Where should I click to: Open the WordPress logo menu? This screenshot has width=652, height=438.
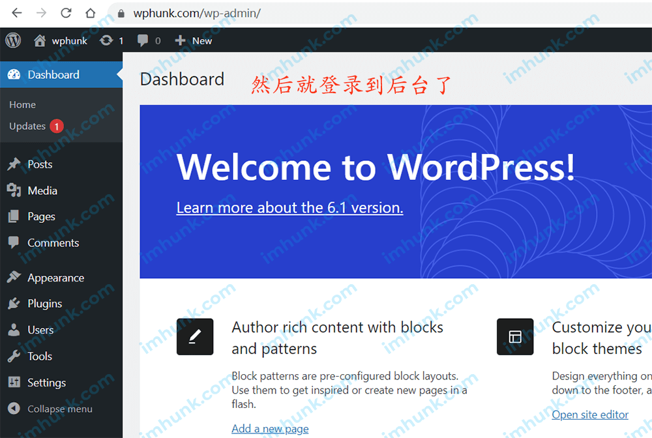[13, 40]
